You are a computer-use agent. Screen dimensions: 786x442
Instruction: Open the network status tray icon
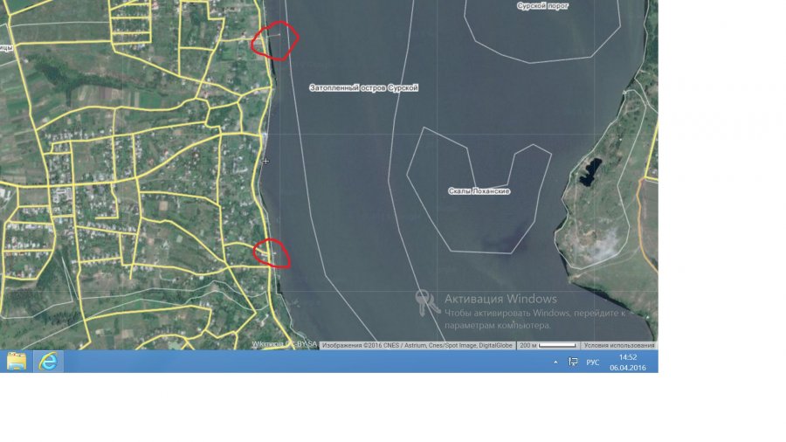pyautogui.click(x=573, y=362)
